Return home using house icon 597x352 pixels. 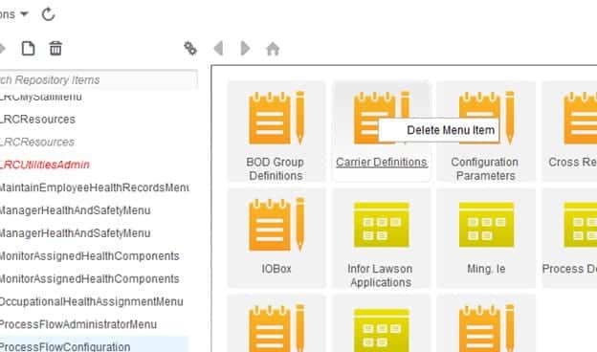(x=273, y=49)
